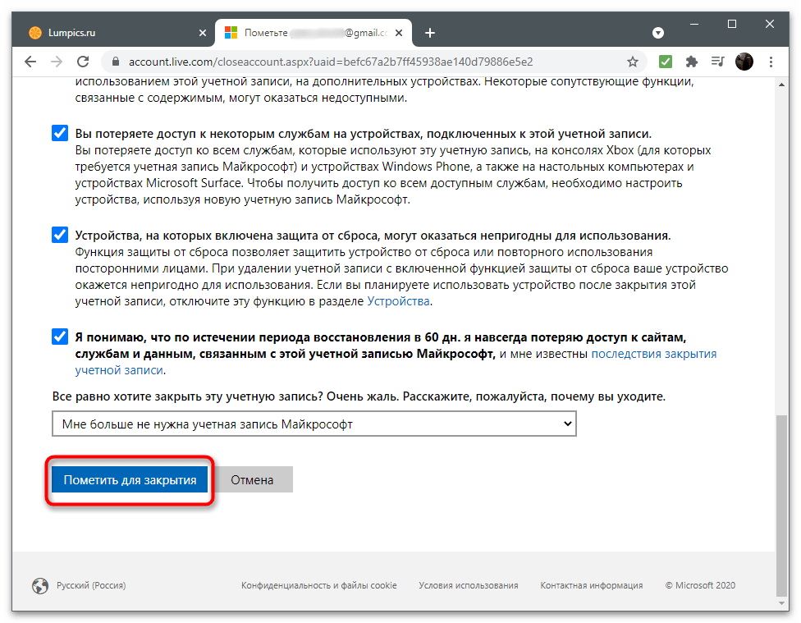Uncheck the 60-day recovery acknowledgment checkbox
This screenshot has height=623, width=801.
coord(60,337)
